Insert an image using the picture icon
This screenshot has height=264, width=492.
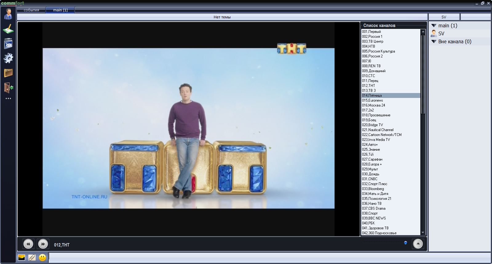pos(22,258)
